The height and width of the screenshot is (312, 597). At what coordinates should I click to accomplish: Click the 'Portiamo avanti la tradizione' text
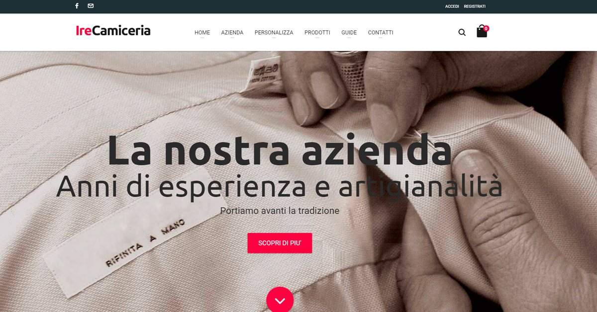tap(280, 211)
